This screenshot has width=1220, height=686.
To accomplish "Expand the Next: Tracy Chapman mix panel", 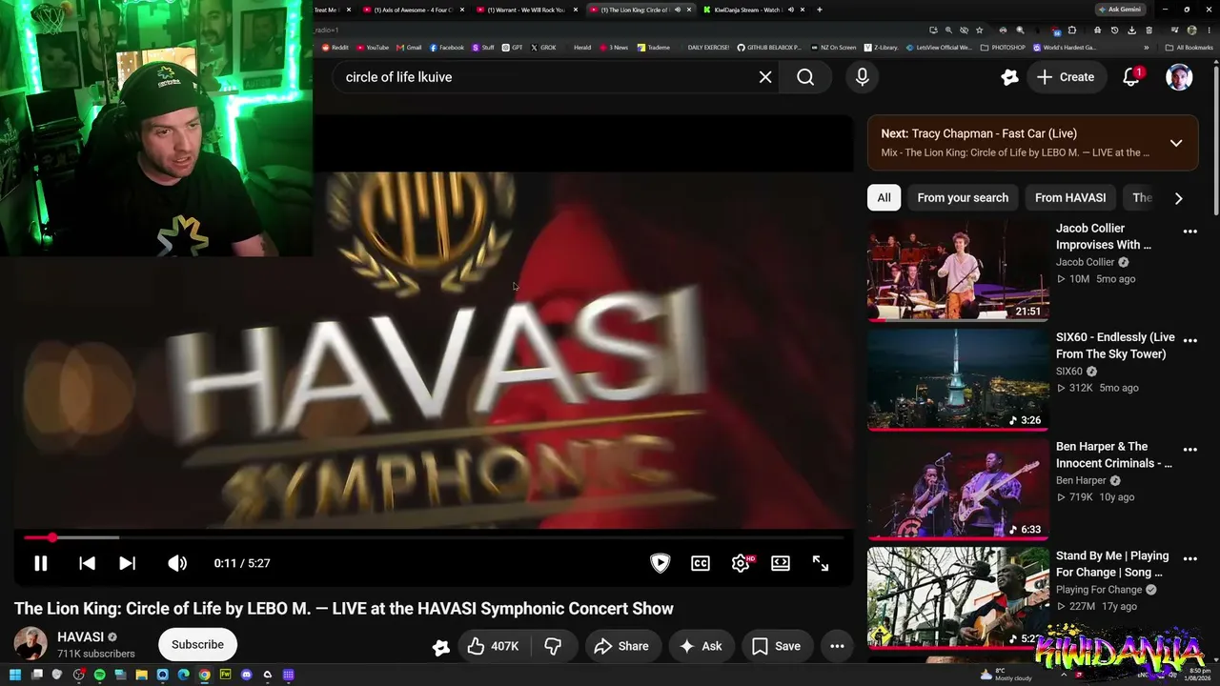I will (1176, 143).
